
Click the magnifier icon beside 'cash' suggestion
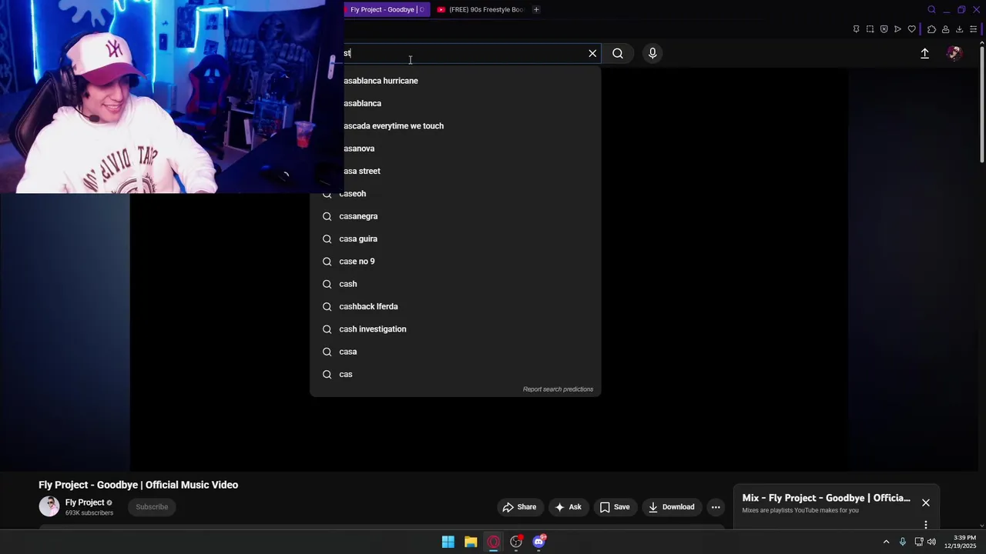(x=327, y=284)
